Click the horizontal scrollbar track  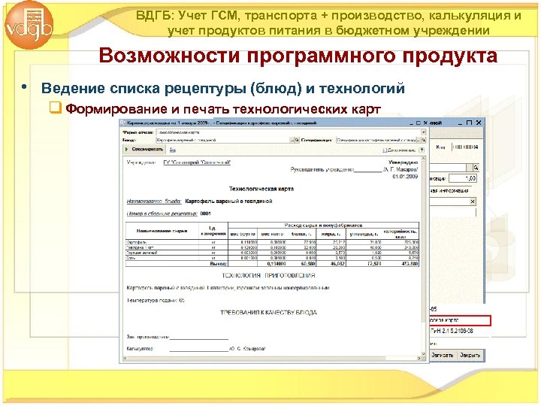pos(272,359)
